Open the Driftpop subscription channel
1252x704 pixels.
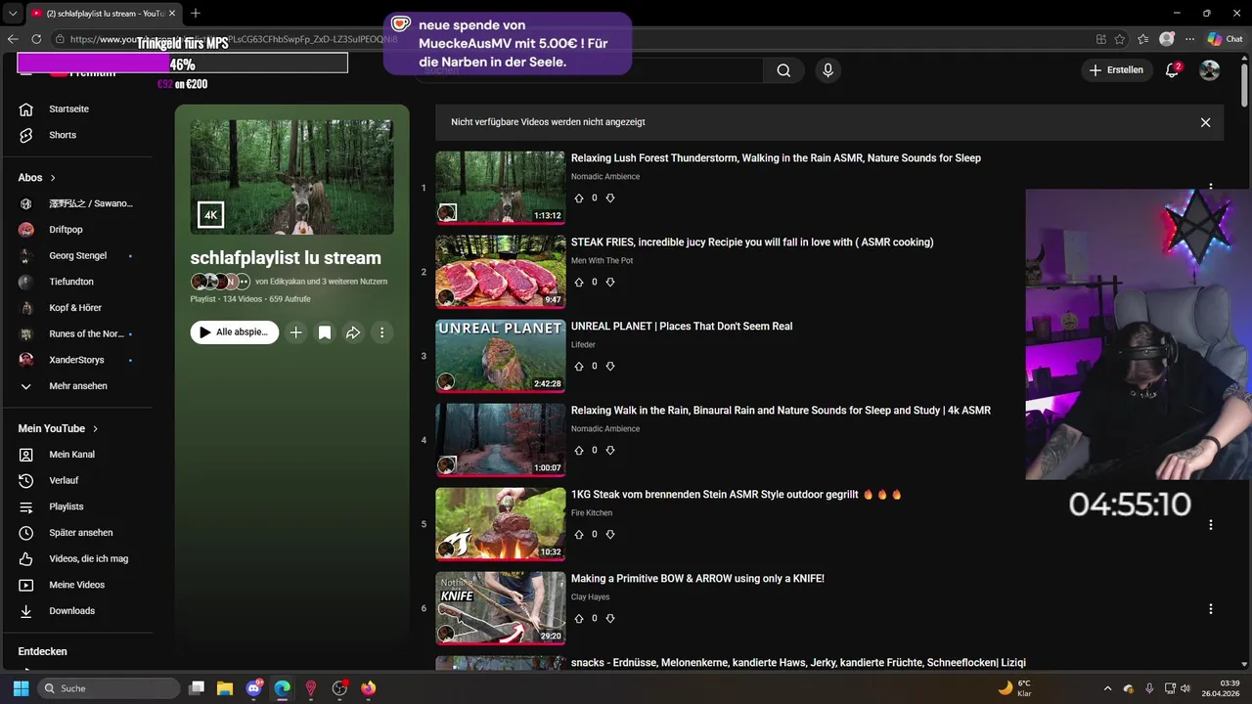pyautogui.click(x=66, y=230)
